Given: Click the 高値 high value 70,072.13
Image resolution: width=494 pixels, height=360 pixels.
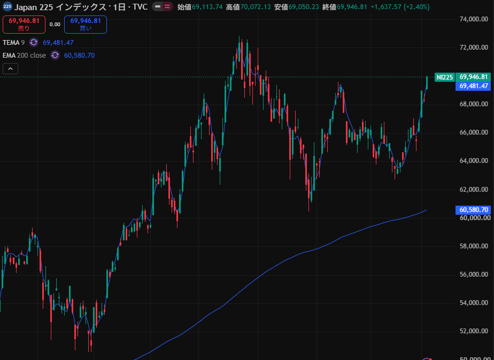Looking at the screenshot, I should click(256, 6).
